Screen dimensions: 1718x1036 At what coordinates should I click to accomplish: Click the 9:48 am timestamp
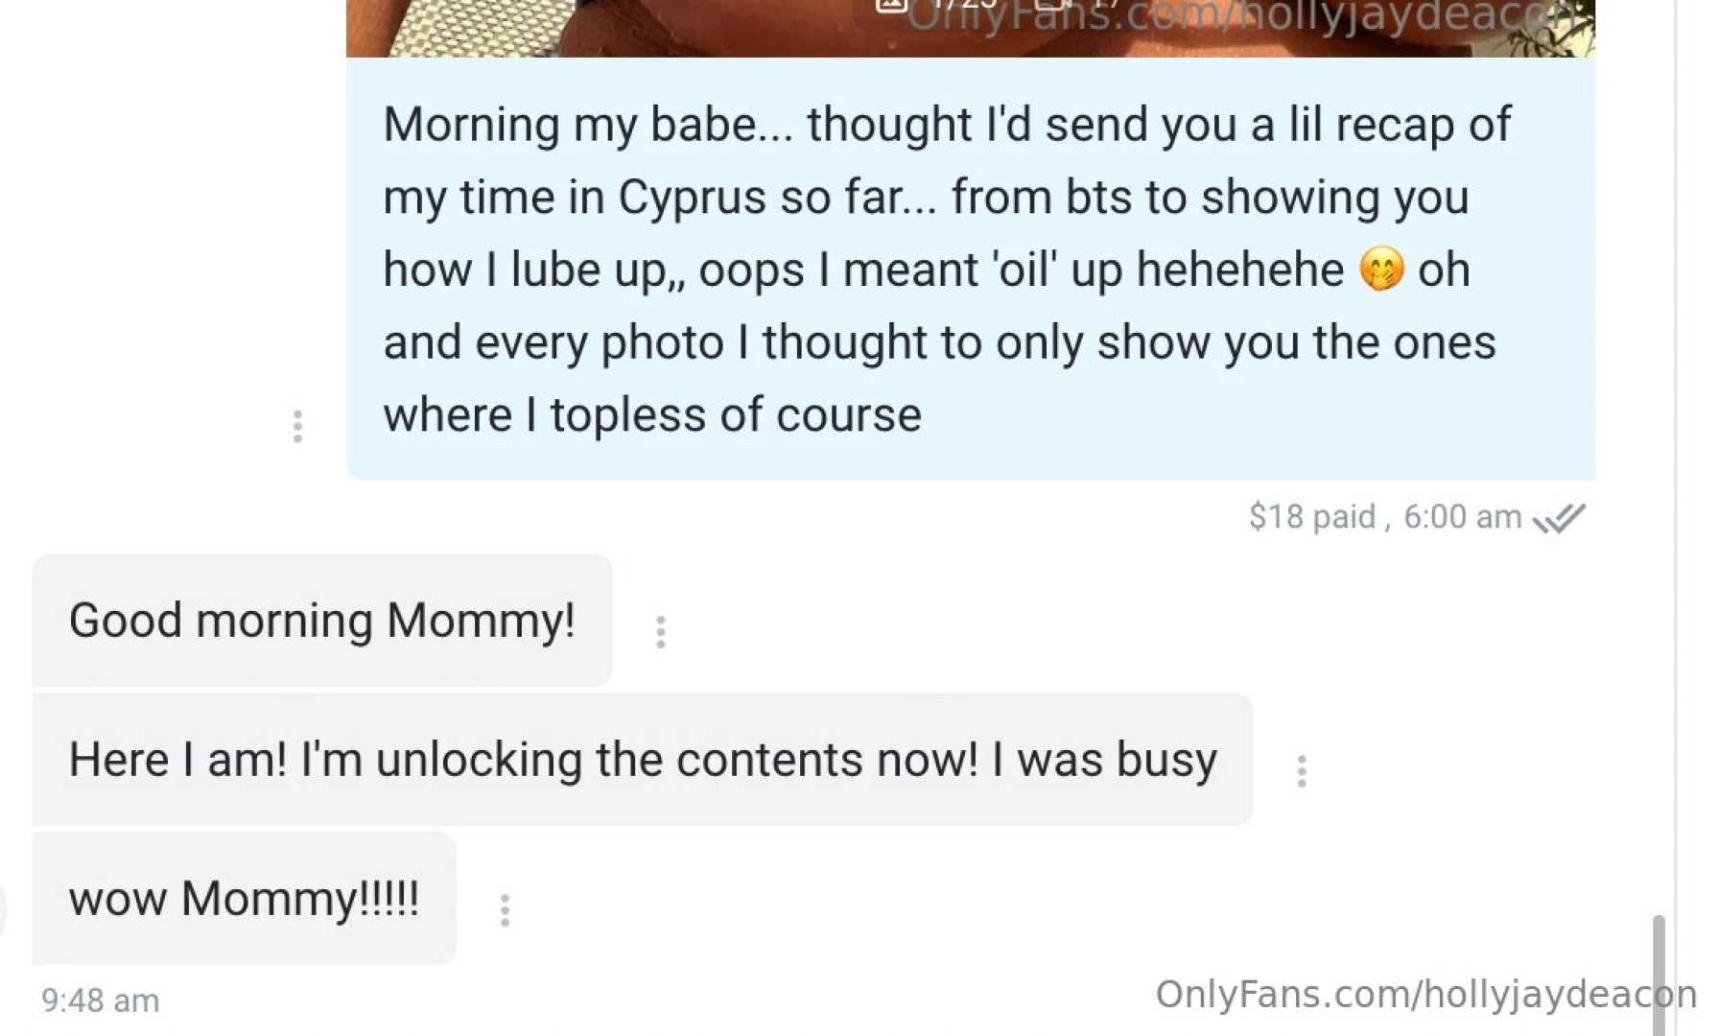pos(100,1001)
